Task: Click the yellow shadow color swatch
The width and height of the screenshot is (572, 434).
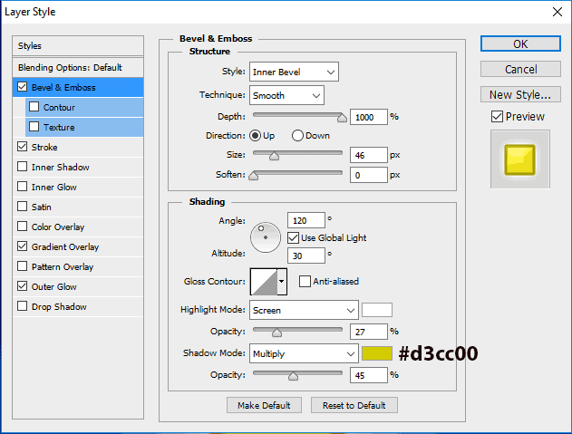Action: pos(377,353)
